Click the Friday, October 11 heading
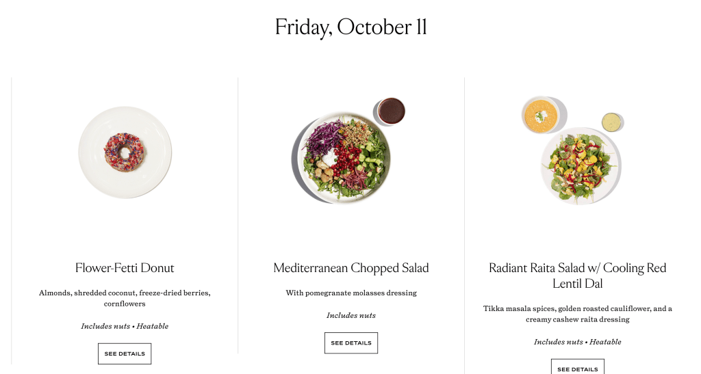This screenshot has width=701, height=374. 350,27
